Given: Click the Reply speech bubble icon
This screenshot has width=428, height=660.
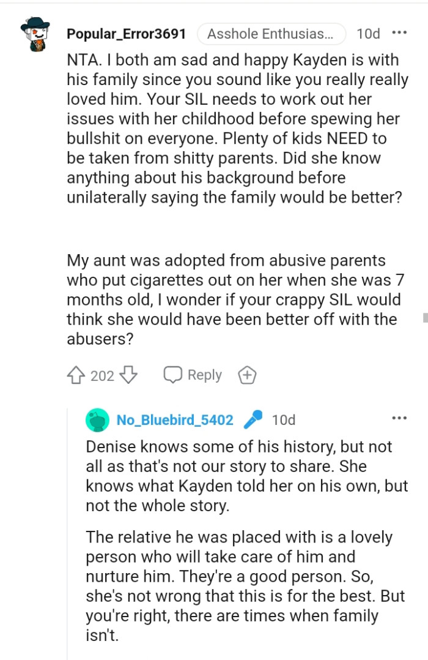Looking at the screenshot, I should tap(173, 374).
